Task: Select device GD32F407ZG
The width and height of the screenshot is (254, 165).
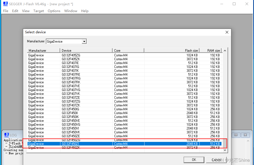Action: tap(124, 101)
